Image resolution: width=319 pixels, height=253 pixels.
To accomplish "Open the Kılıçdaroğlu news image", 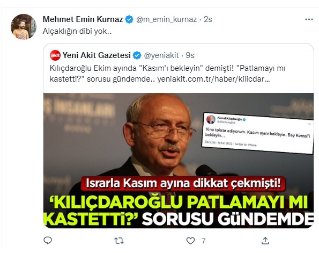I will (179, 161).
